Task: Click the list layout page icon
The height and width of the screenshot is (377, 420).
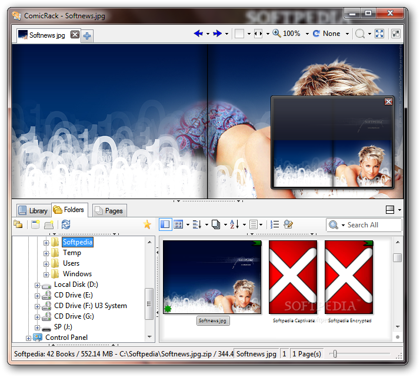Action: [x=253, y=224]
